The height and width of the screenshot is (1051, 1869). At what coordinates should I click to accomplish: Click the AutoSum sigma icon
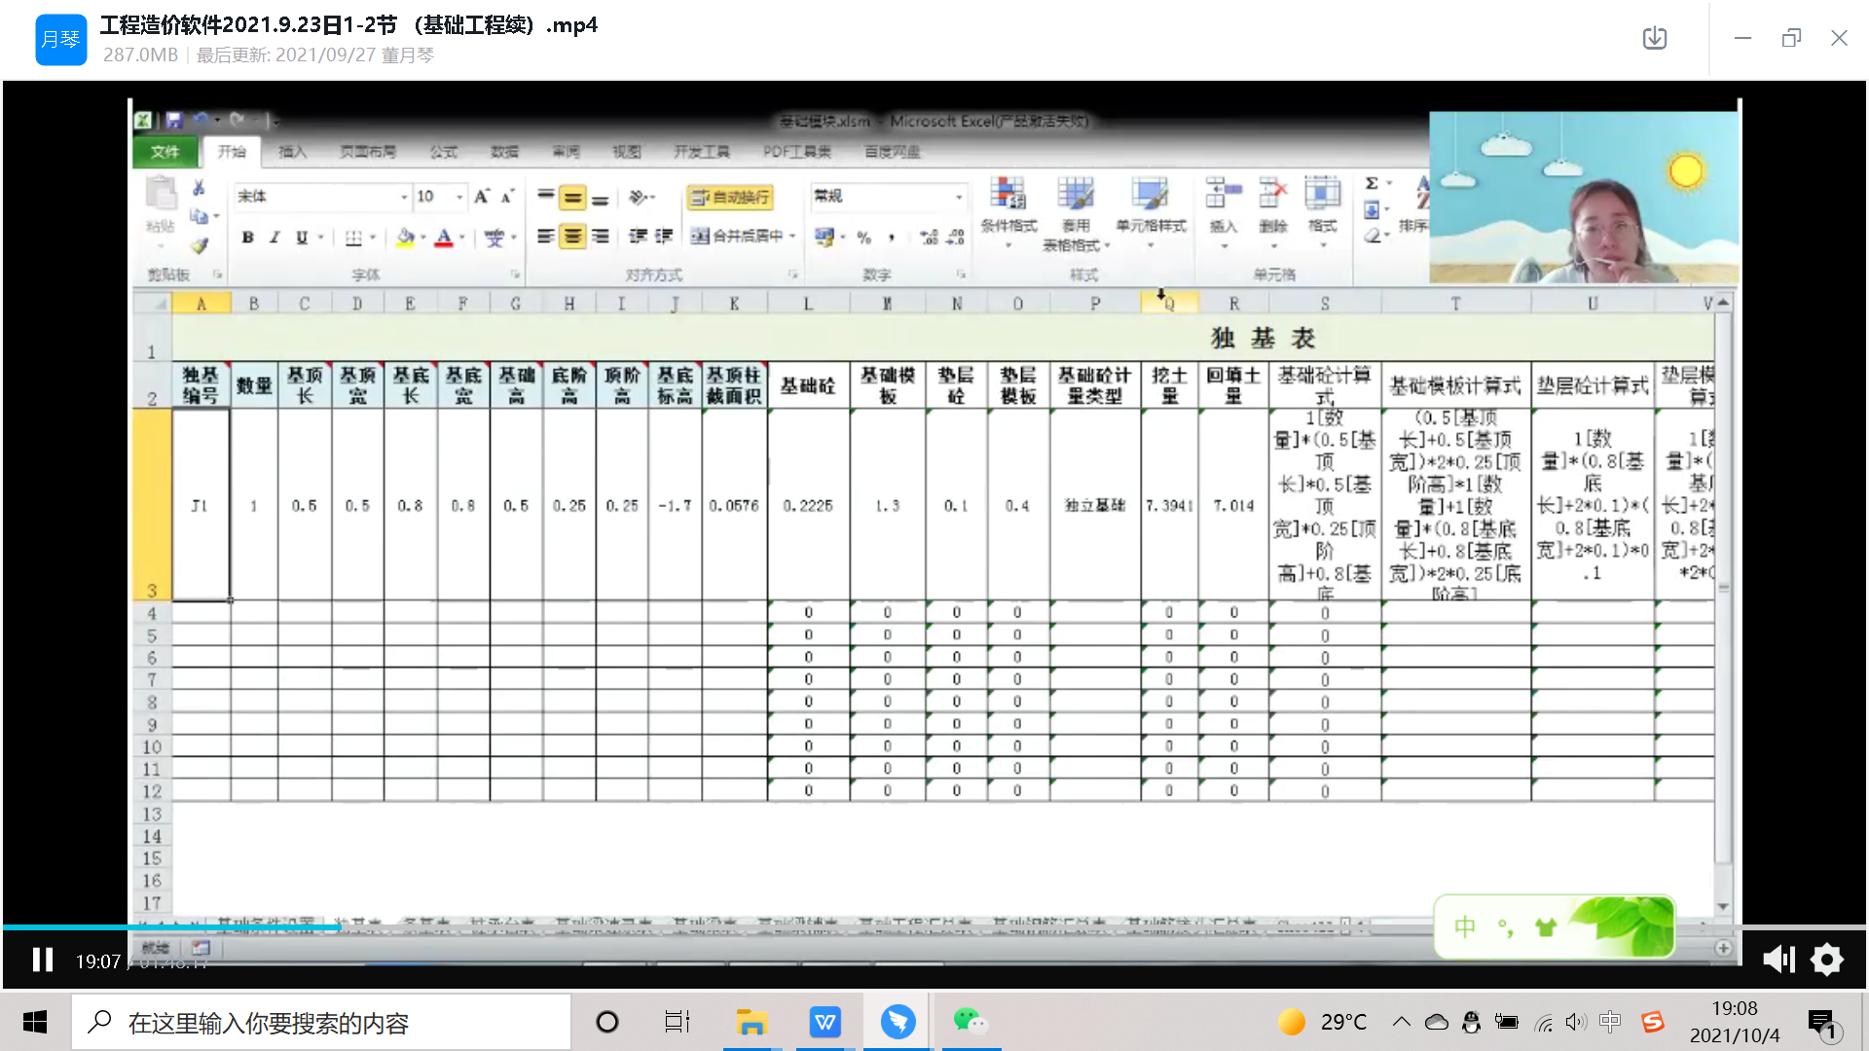(1372, 183)
